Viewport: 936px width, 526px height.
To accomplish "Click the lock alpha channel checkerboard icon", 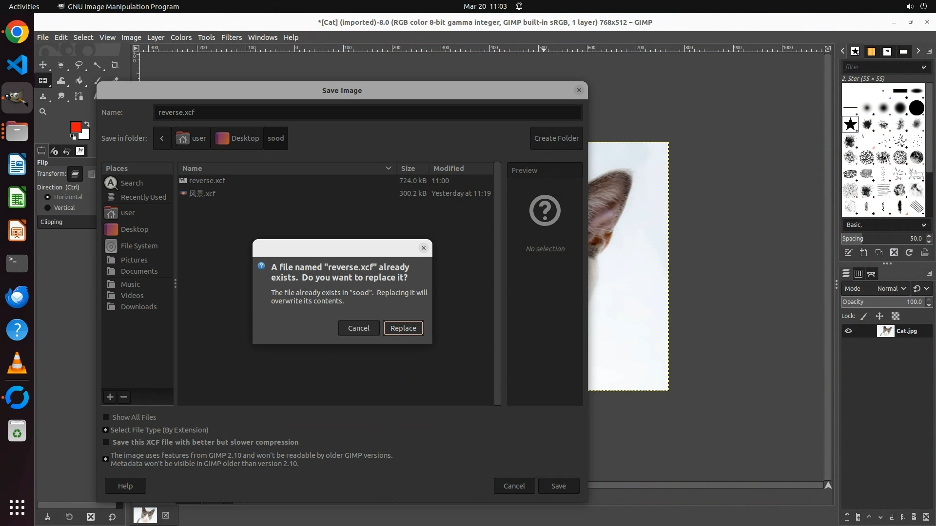I will (896, 316).
